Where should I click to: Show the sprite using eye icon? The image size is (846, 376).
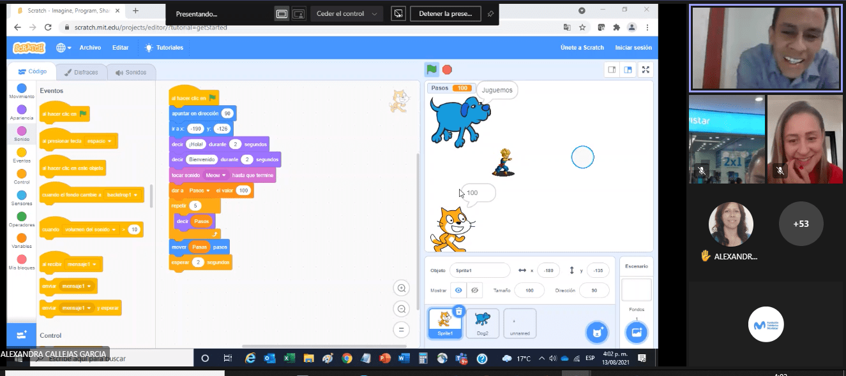click(x=458, y=290)
